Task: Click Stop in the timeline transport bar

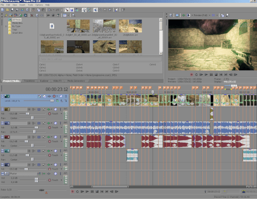Action: point(97,192)
